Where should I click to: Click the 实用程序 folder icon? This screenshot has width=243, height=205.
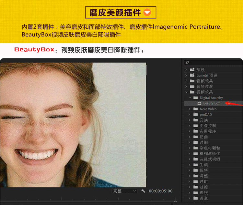tap(196, 131)
